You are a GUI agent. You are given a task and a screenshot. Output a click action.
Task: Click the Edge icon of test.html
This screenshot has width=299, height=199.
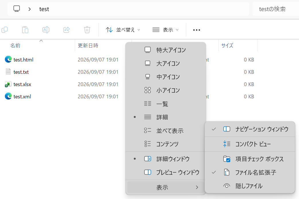pyautogui.click(x=8, y=59)
